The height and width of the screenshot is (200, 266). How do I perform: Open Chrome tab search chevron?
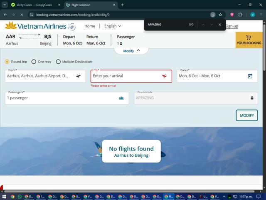click(x=5, y=5)
